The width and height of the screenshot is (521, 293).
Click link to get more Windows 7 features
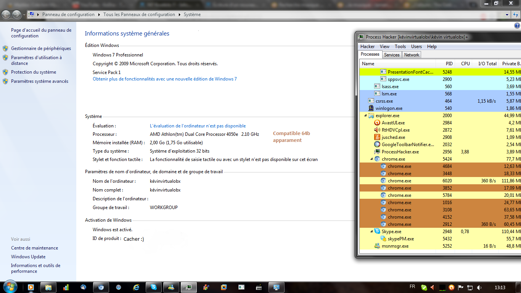coord(165,79)
